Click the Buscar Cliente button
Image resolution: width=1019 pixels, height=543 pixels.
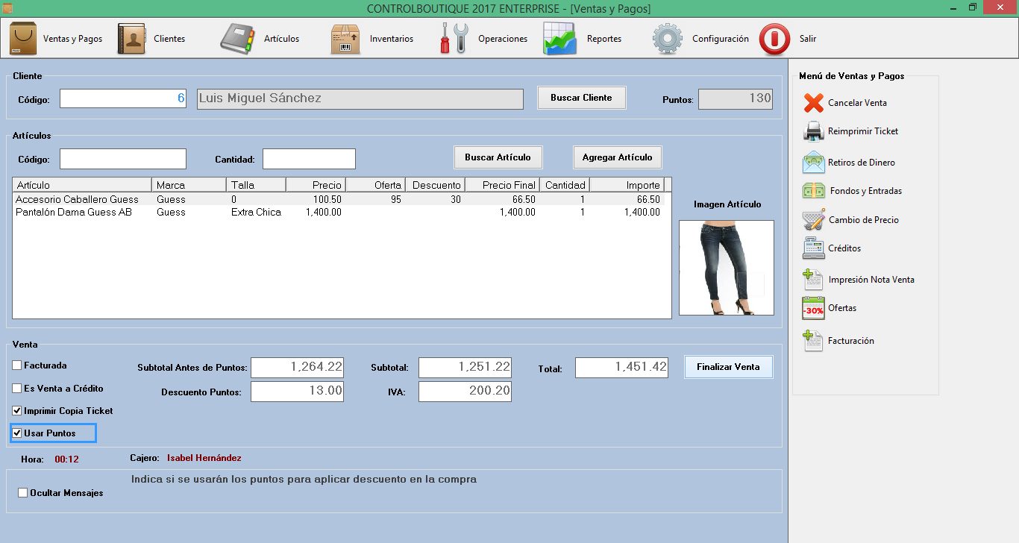pos(582,98)
